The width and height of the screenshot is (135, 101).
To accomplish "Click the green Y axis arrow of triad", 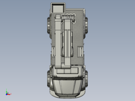I will (x=6, y=92).
